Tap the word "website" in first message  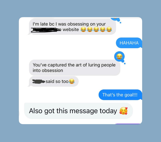(x=71, y=30)
